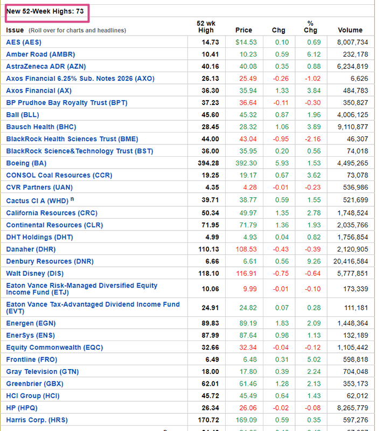Click the Ball (BLL) link
The width and height of the screenshot is (383, 431).
tap(23, 115)
